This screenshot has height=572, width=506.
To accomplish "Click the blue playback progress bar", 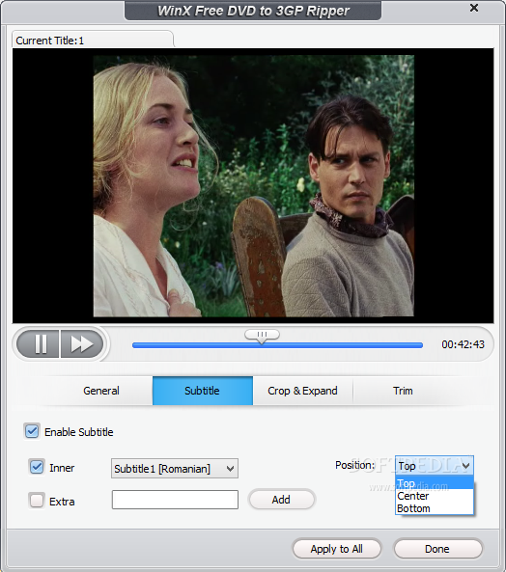I will click(277, 345).
